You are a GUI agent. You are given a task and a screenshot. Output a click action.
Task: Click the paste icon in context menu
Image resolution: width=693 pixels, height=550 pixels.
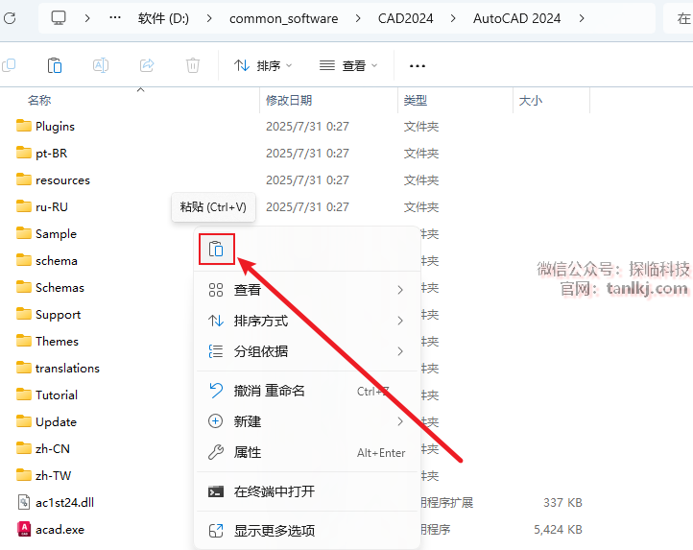coord(217,250)
